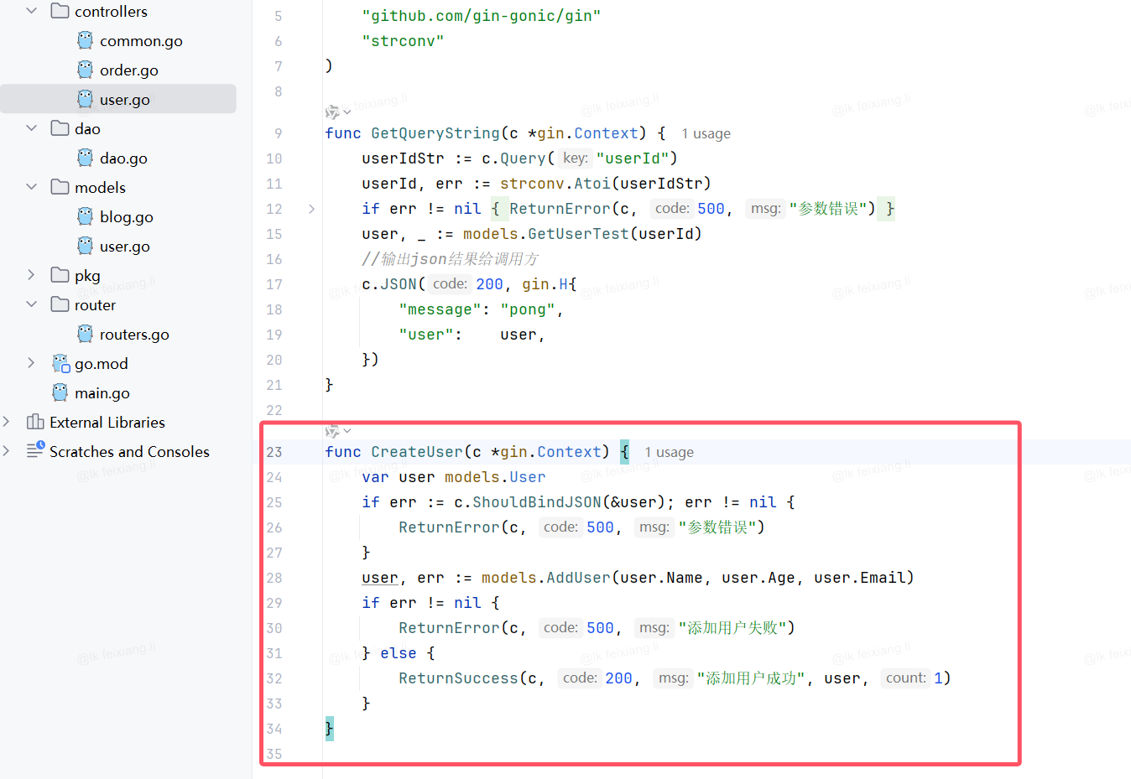The width and height of the screenshot is (1131, 779).
Task: Click the "userId" string on line 10
Action: tap(632, 158)
